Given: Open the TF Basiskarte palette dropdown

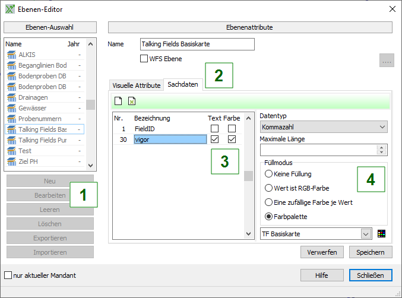Looking at the screenshot, I should pos(316,234).
